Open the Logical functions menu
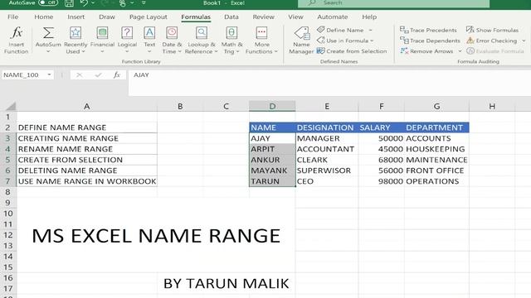The image size is (531, 298). coord(127,41)
